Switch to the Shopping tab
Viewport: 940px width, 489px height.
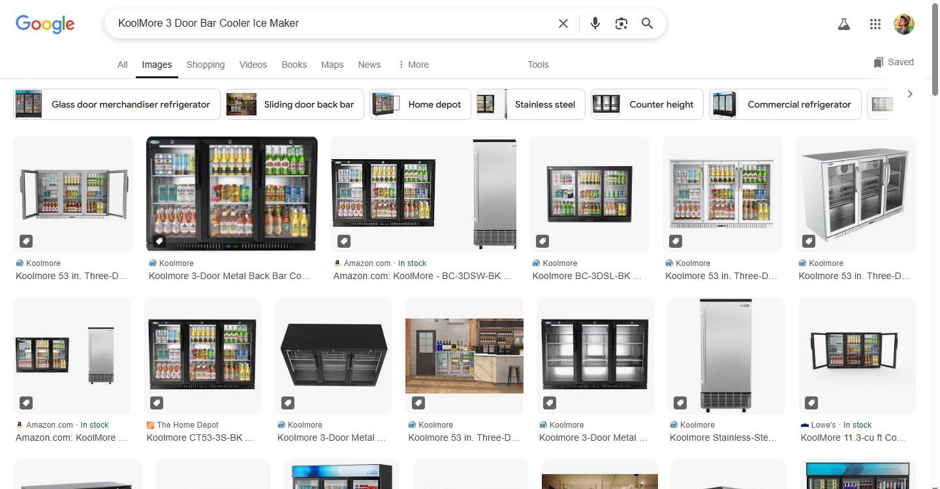[x=205, y=65]
